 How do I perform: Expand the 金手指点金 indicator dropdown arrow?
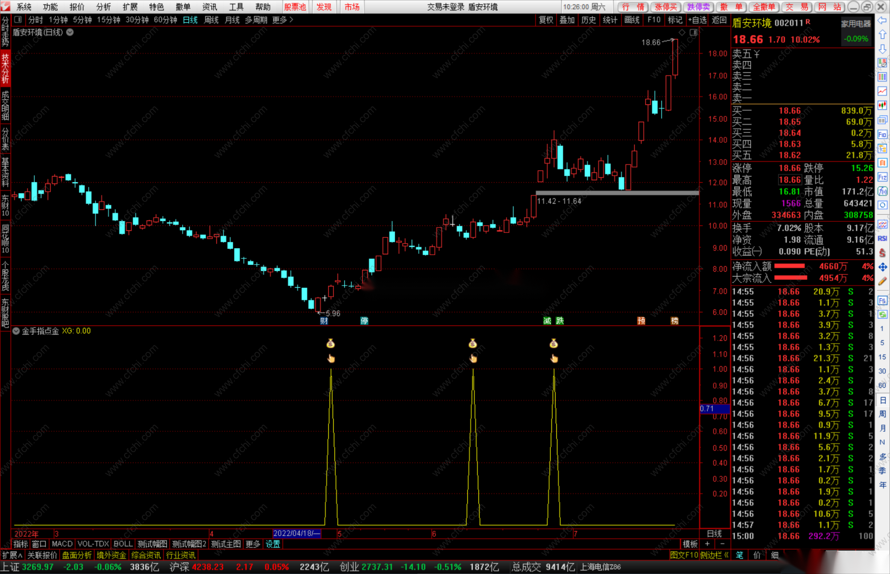[16, 331]
